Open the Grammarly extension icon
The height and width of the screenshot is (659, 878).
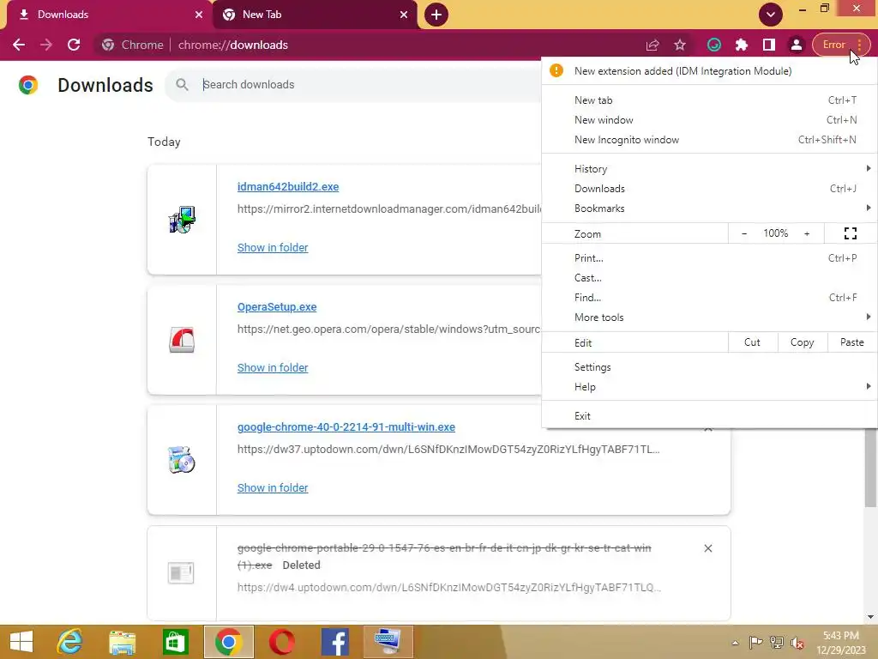[714, 45]
